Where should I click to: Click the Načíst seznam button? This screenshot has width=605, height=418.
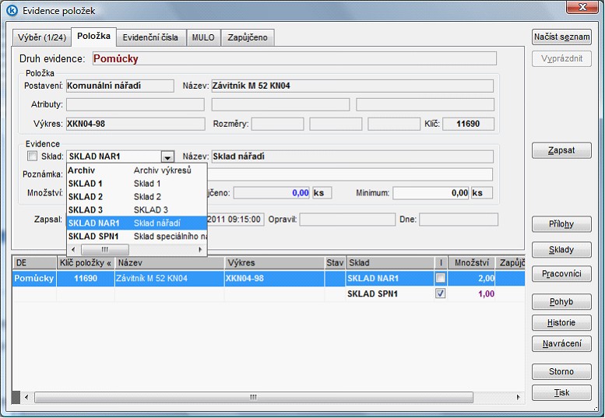coord(561,37)
